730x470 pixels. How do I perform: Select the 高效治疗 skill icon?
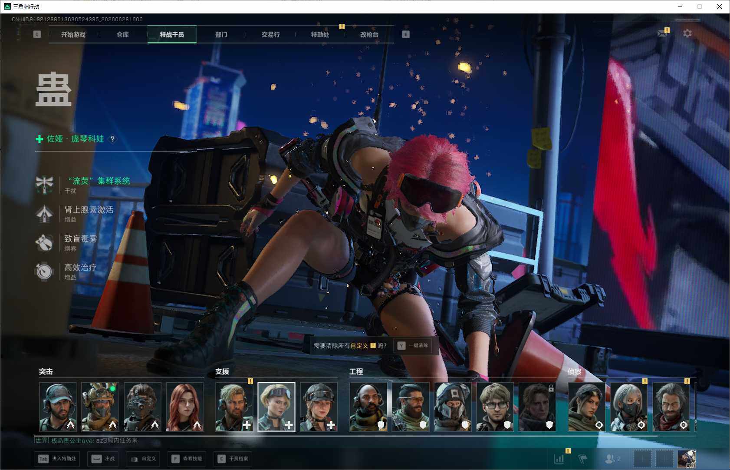[x=44, y=271]
